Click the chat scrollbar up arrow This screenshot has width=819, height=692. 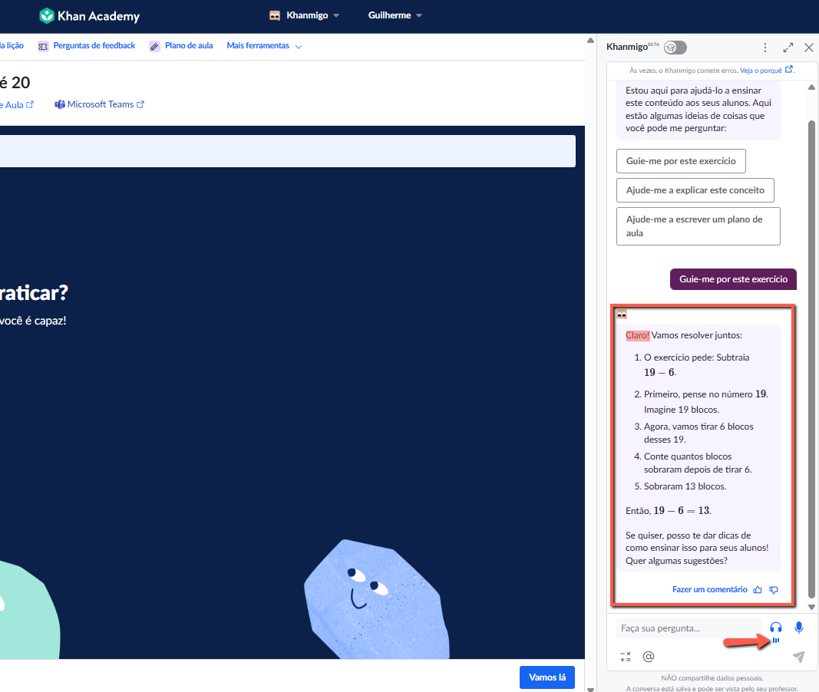point(811,87)
